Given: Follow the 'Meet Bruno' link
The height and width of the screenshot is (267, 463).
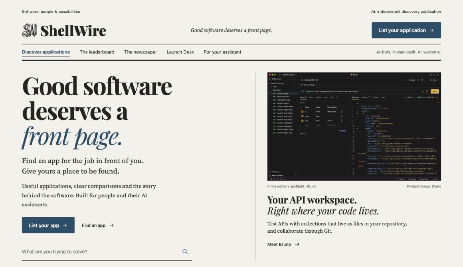Looking at the screenshot, I should 284,244.
